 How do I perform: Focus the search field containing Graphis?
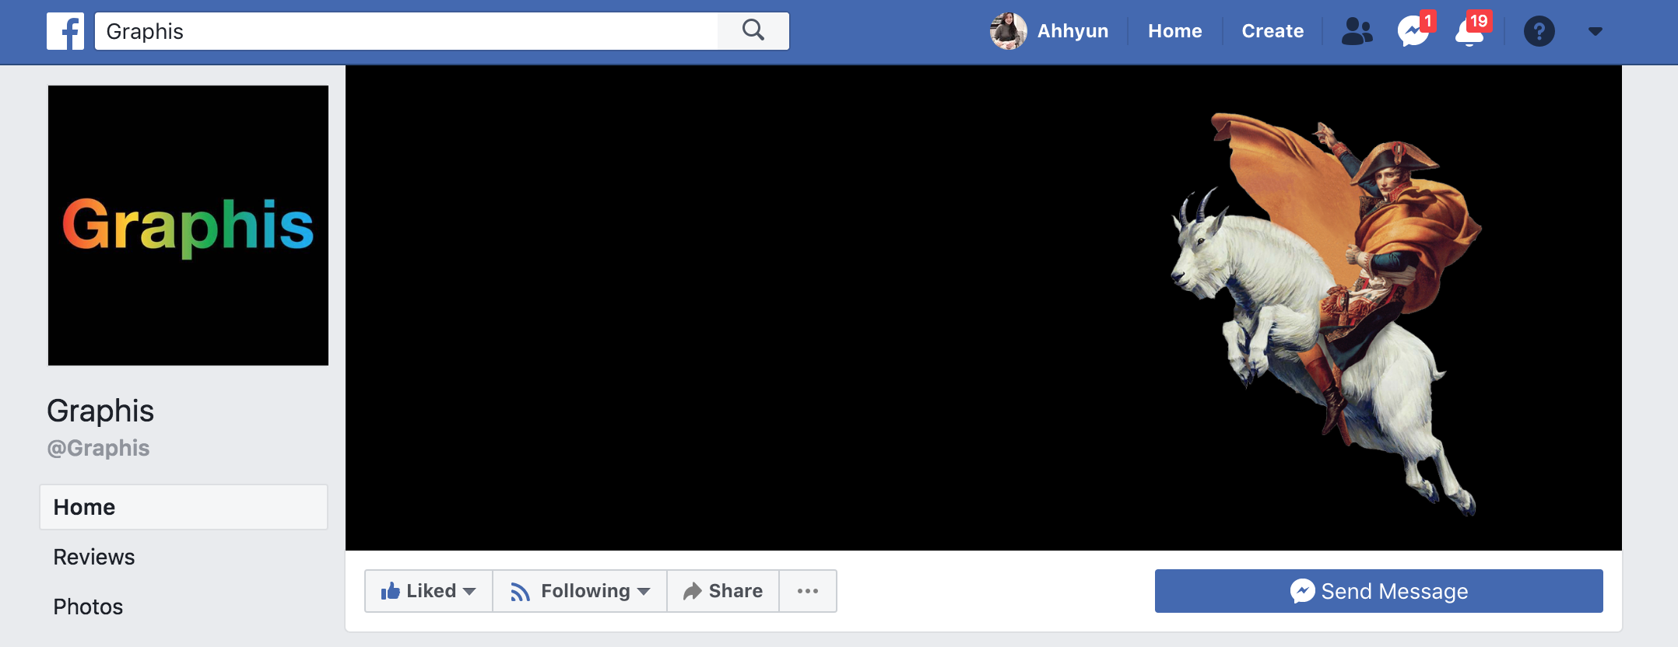click(x=406, y=31)
